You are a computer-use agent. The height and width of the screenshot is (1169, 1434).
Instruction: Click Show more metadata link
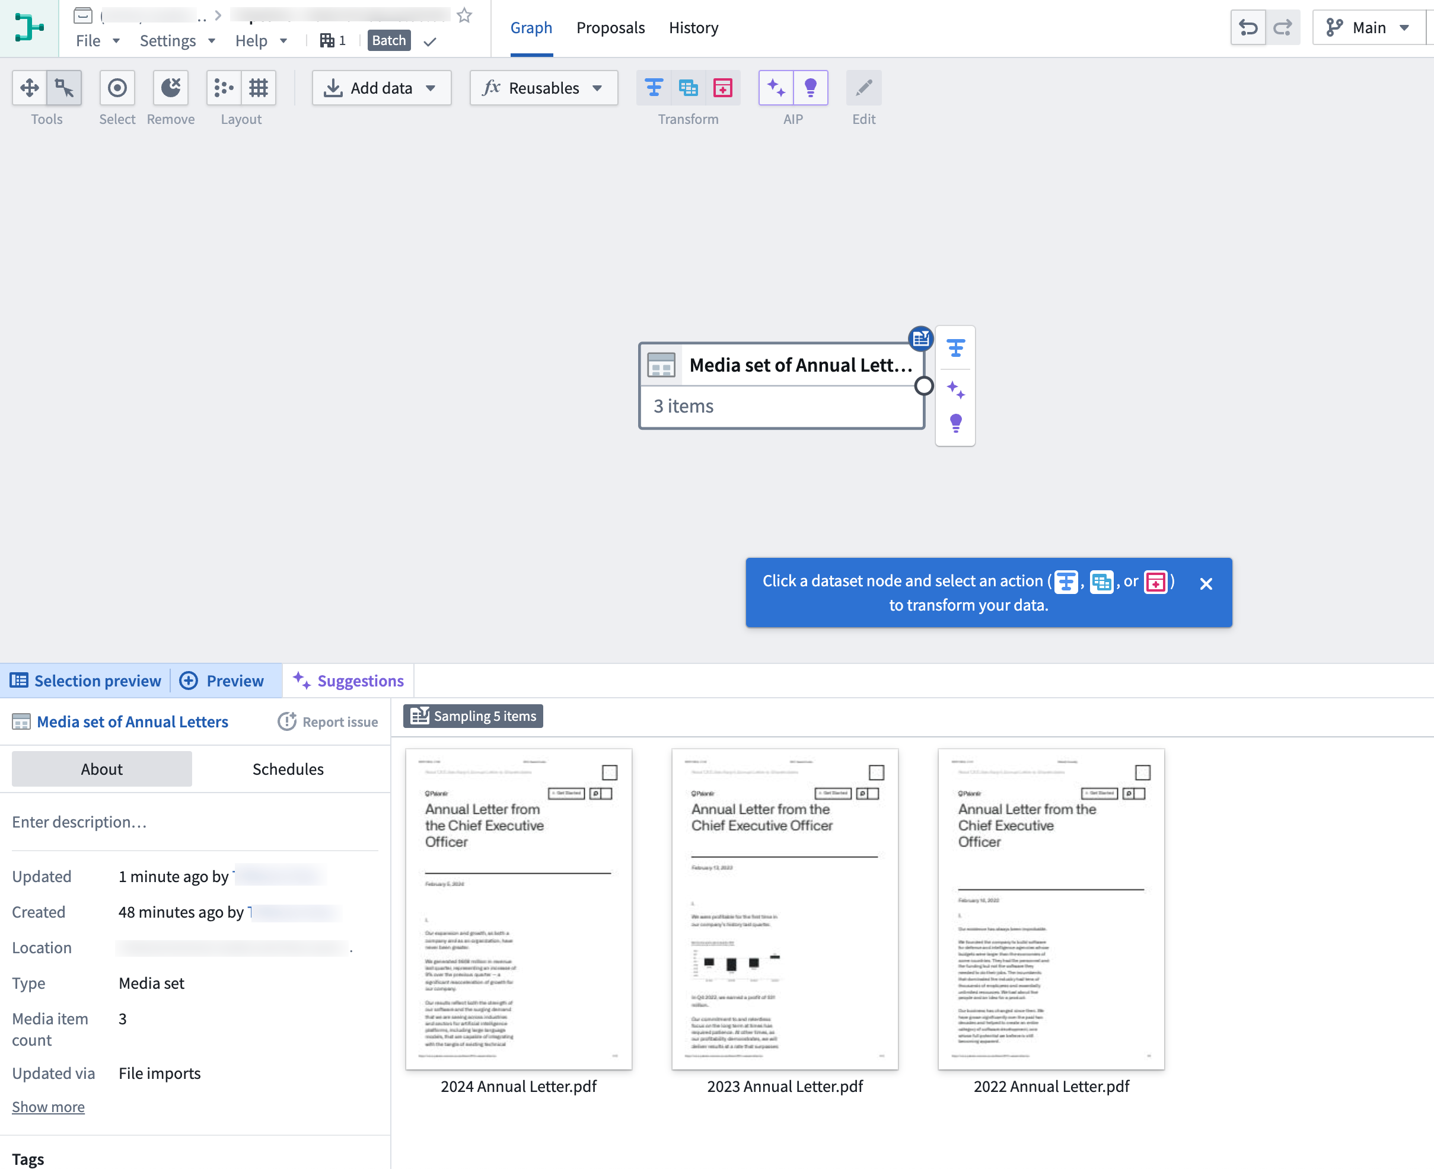[x=47, y=1106]
